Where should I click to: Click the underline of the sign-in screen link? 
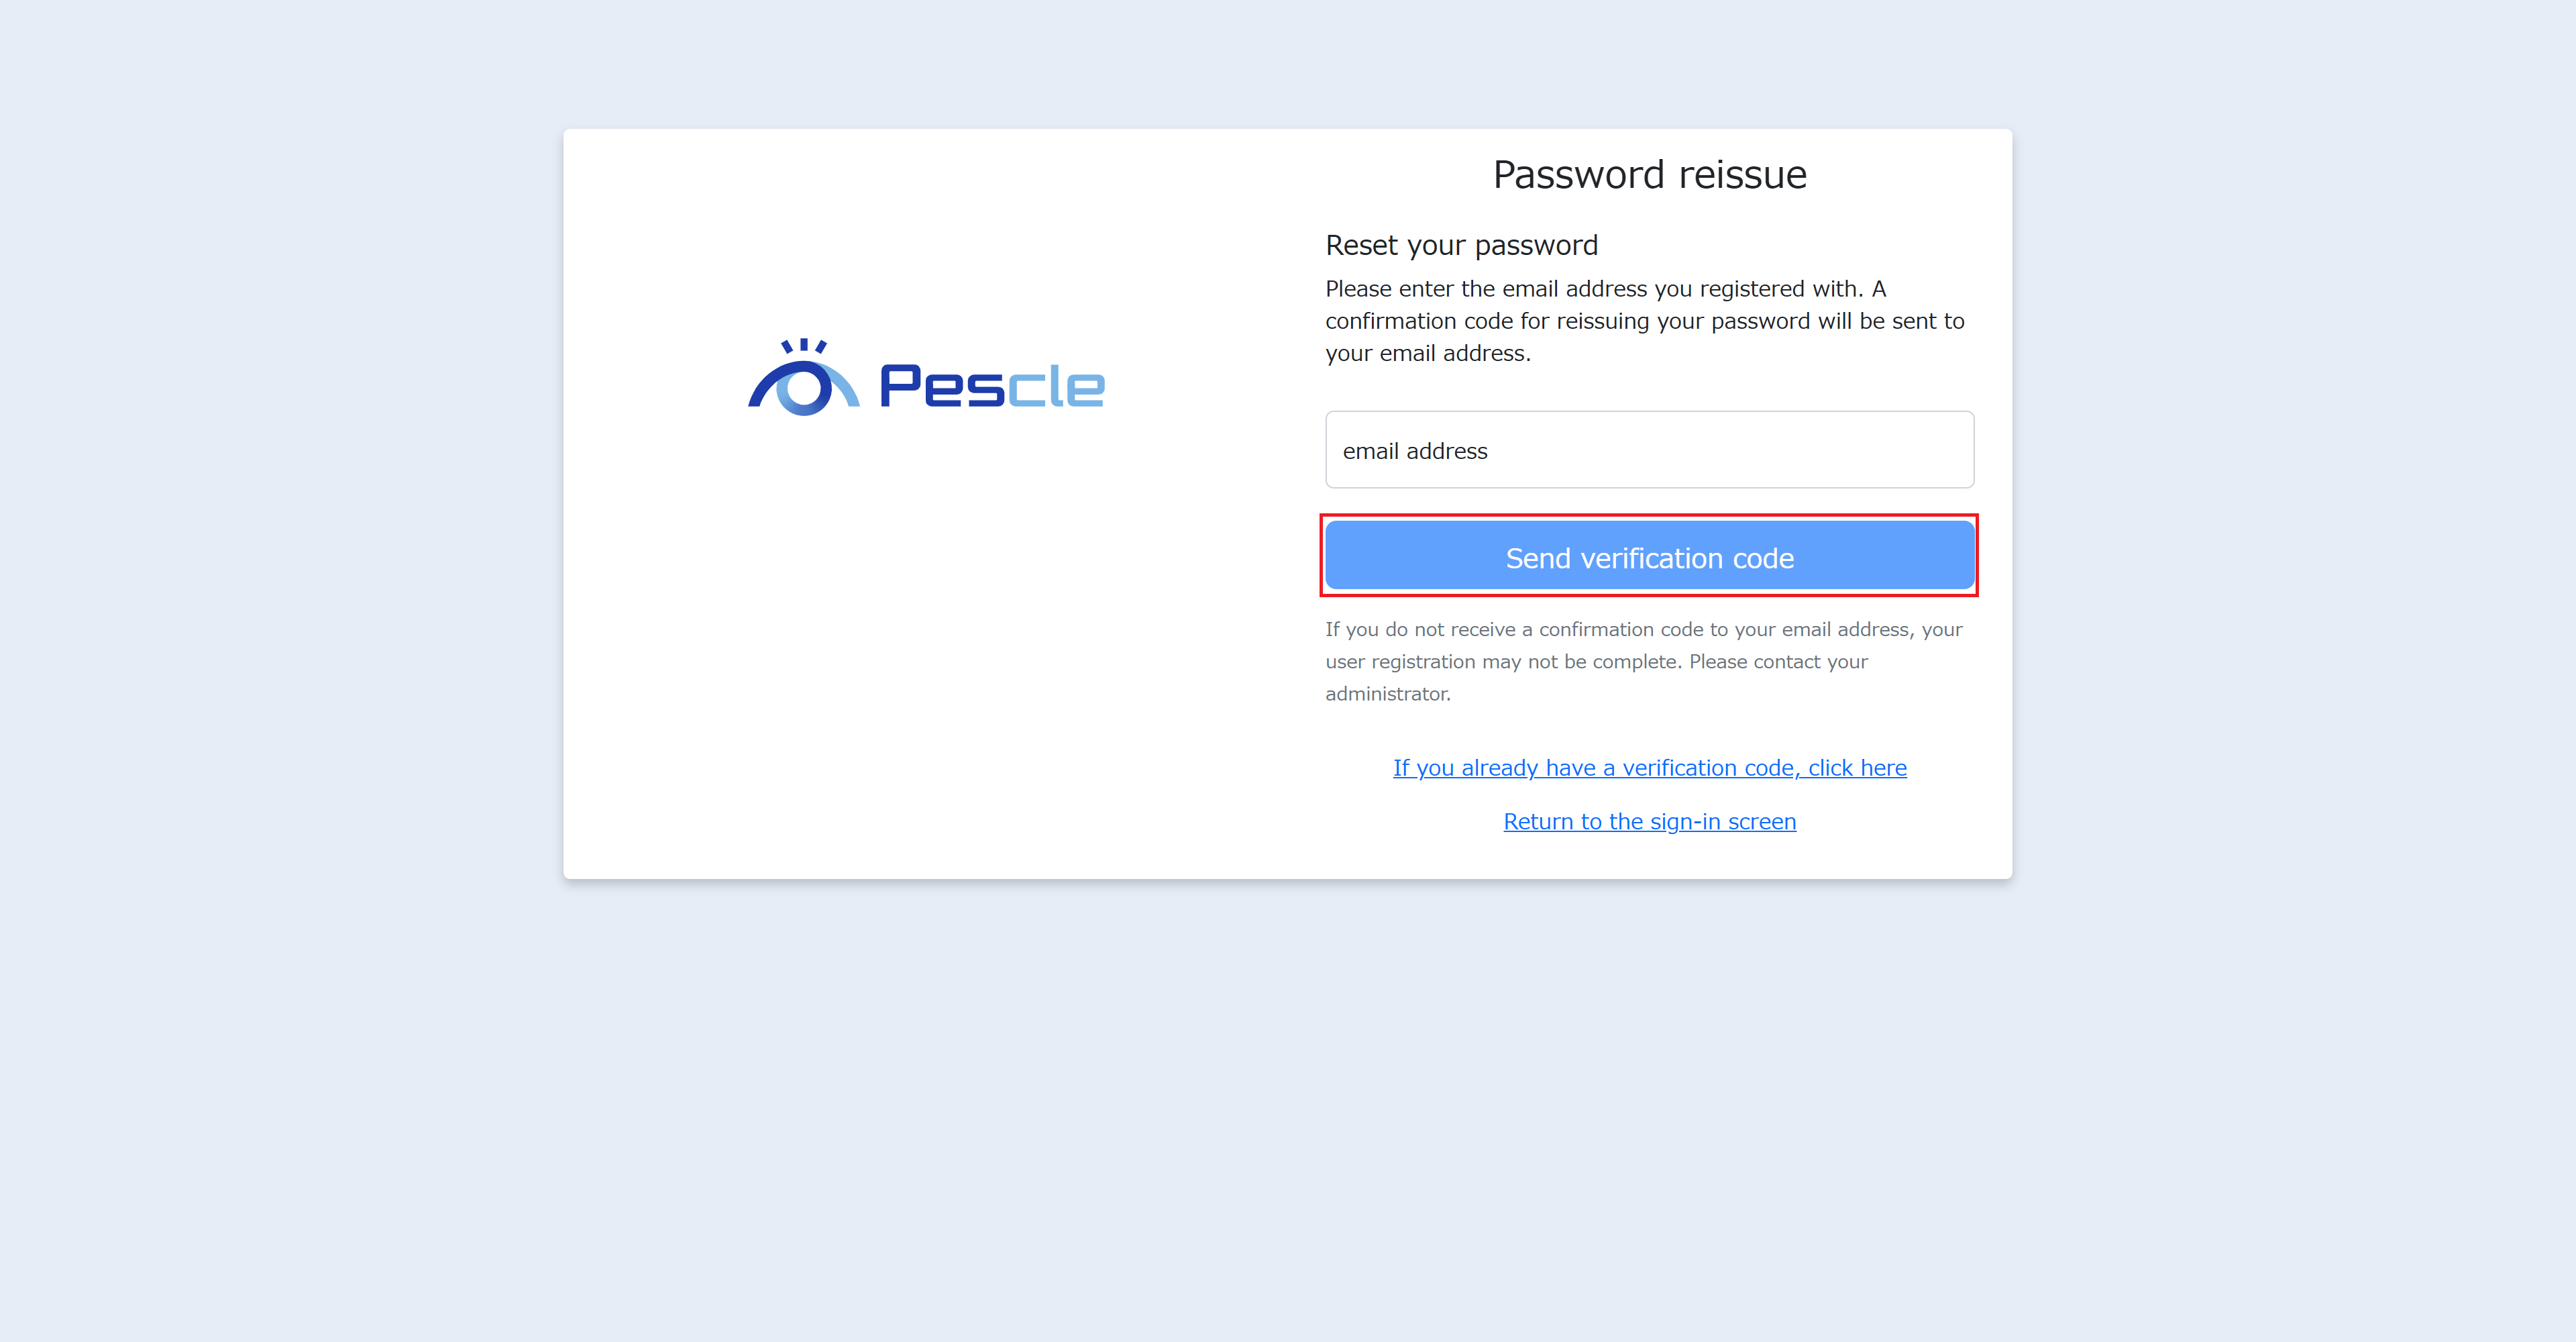tap(1649, 836)
